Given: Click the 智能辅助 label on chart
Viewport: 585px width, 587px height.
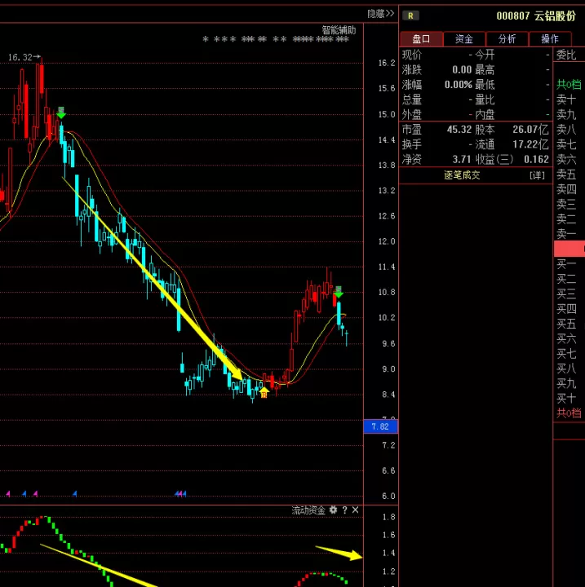Looking at the screenshot, I should click(339, 30).
